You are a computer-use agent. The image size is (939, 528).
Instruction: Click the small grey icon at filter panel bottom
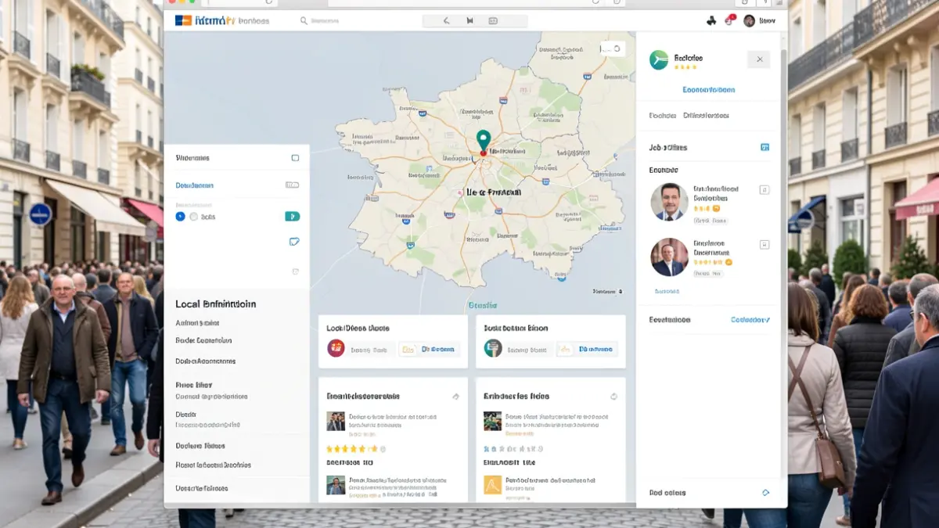tap(295, 271)
